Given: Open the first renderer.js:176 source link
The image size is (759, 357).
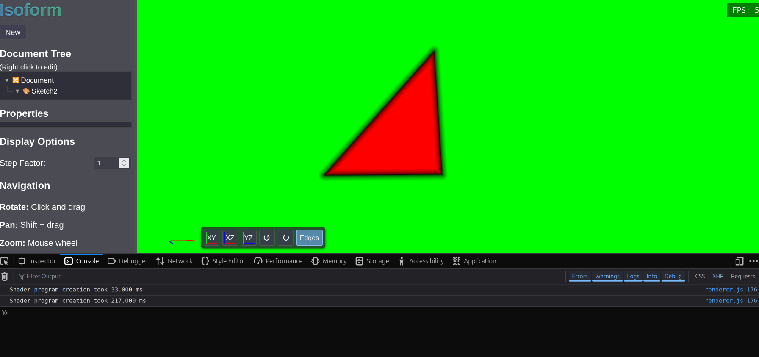Looking at the screenshot, I should [731, 290].
